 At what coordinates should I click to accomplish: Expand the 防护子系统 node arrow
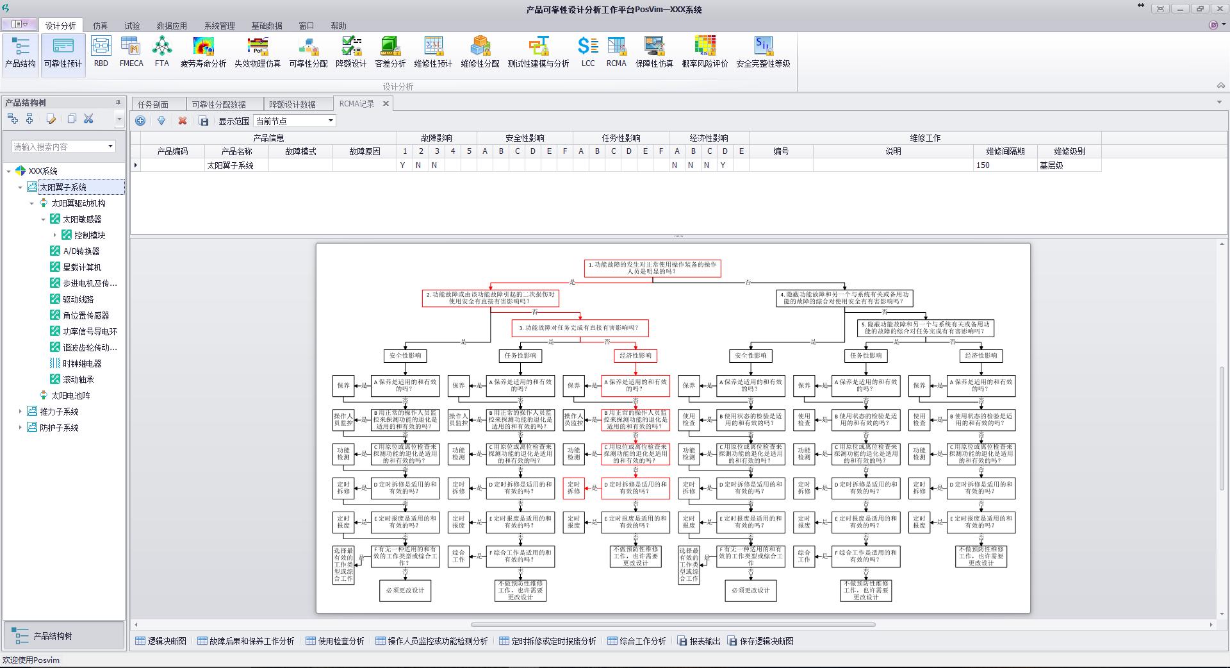[20, 428]
